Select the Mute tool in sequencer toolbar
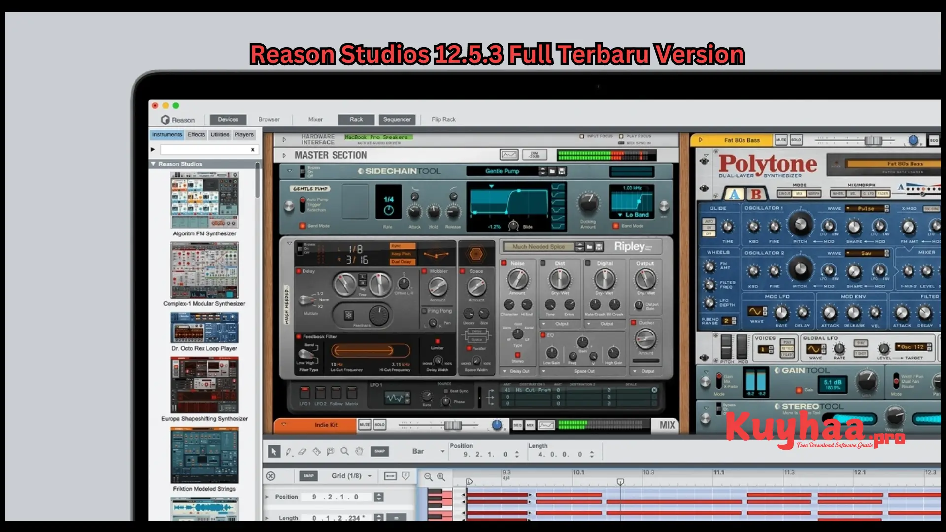The image size is (946, 532). tap(331, 451)
